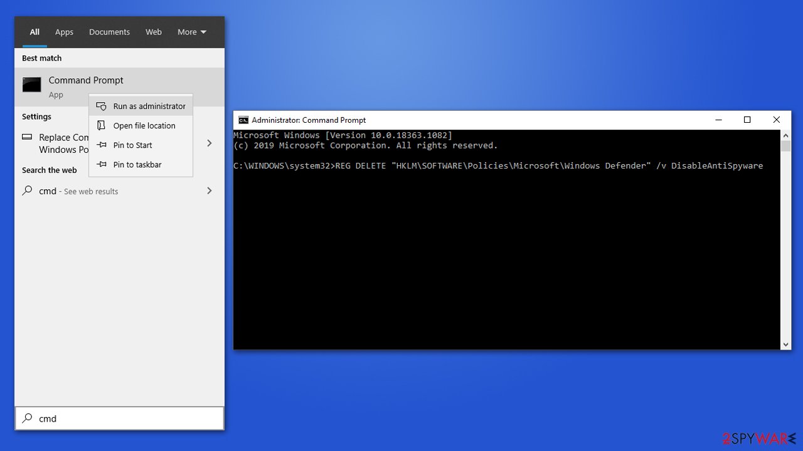Open the Web search tab

[154, 32]
